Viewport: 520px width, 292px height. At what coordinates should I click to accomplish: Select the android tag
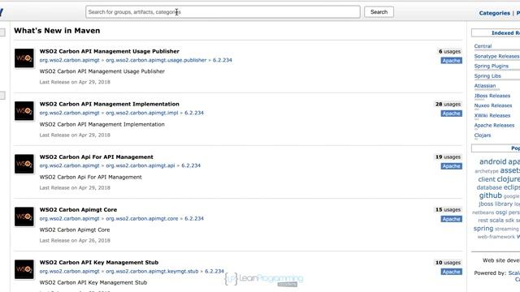pyautogui.click(x=493, y=161)
